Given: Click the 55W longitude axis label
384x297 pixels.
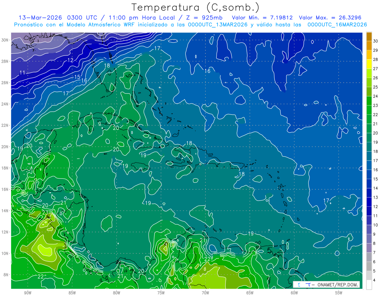Looking at the screenshot, I should 339,293.
